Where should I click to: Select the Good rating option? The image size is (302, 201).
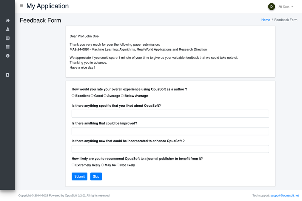(x=92, y=95)
